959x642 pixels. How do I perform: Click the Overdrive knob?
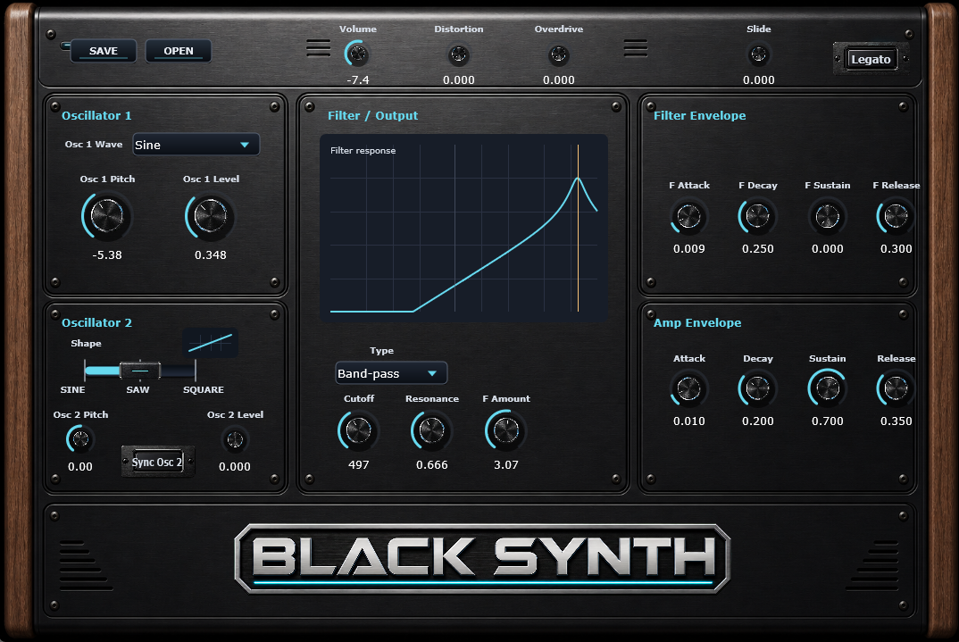(x=558, y=55)
